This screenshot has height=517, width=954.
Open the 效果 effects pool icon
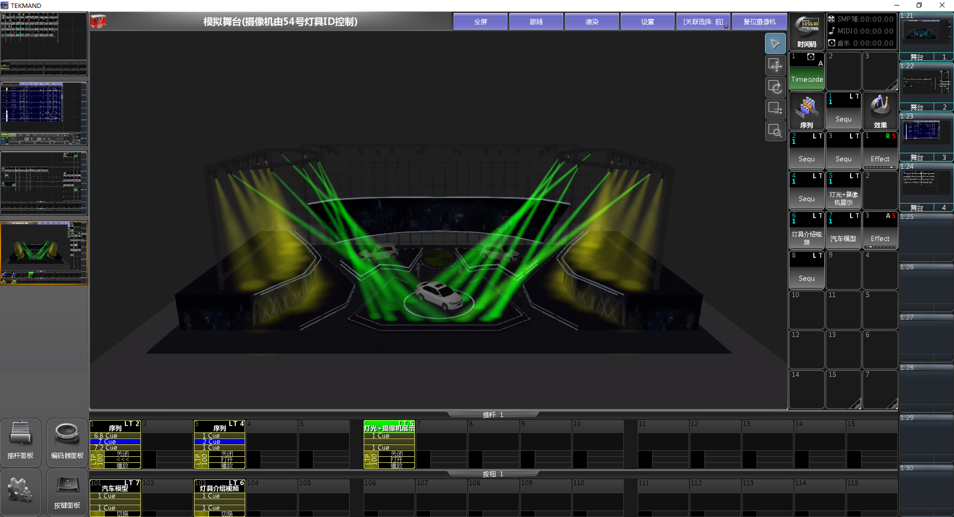[x=880, y=111]
